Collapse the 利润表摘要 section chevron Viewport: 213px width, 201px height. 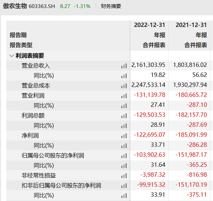12,56
